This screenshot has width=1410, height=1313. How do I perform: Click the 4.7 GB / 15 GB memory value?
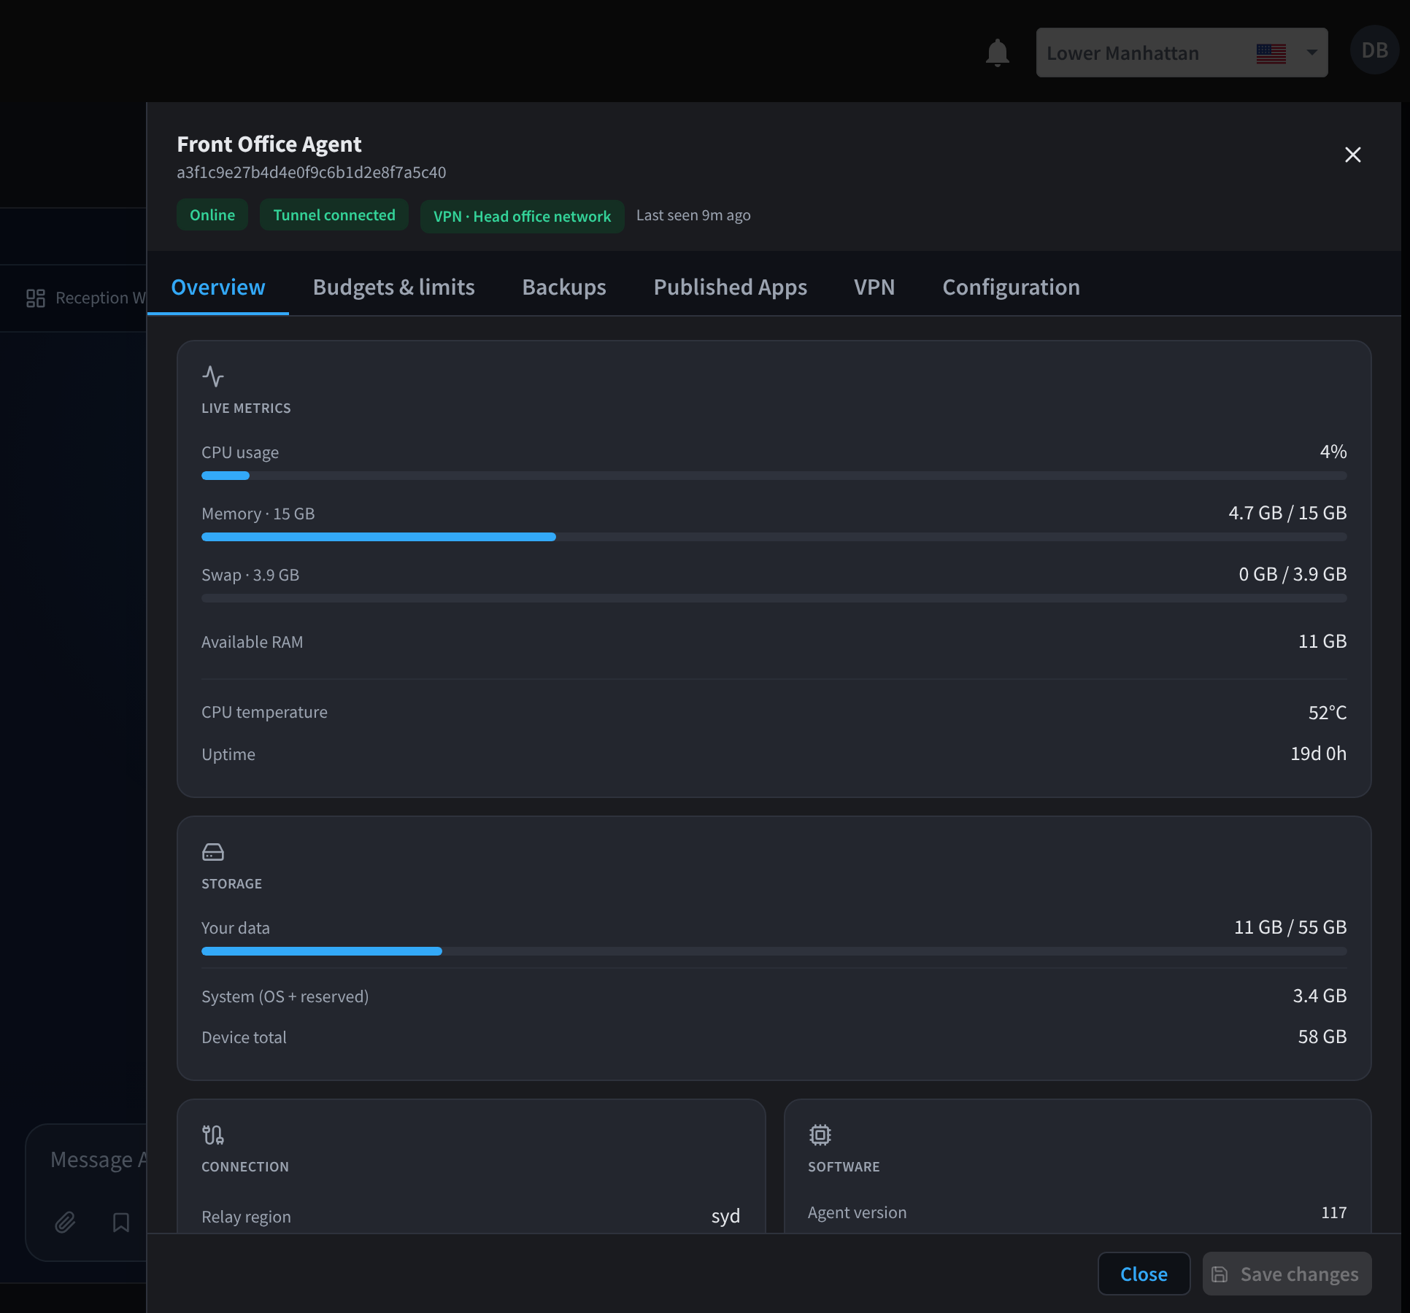tap(1287, 514)
